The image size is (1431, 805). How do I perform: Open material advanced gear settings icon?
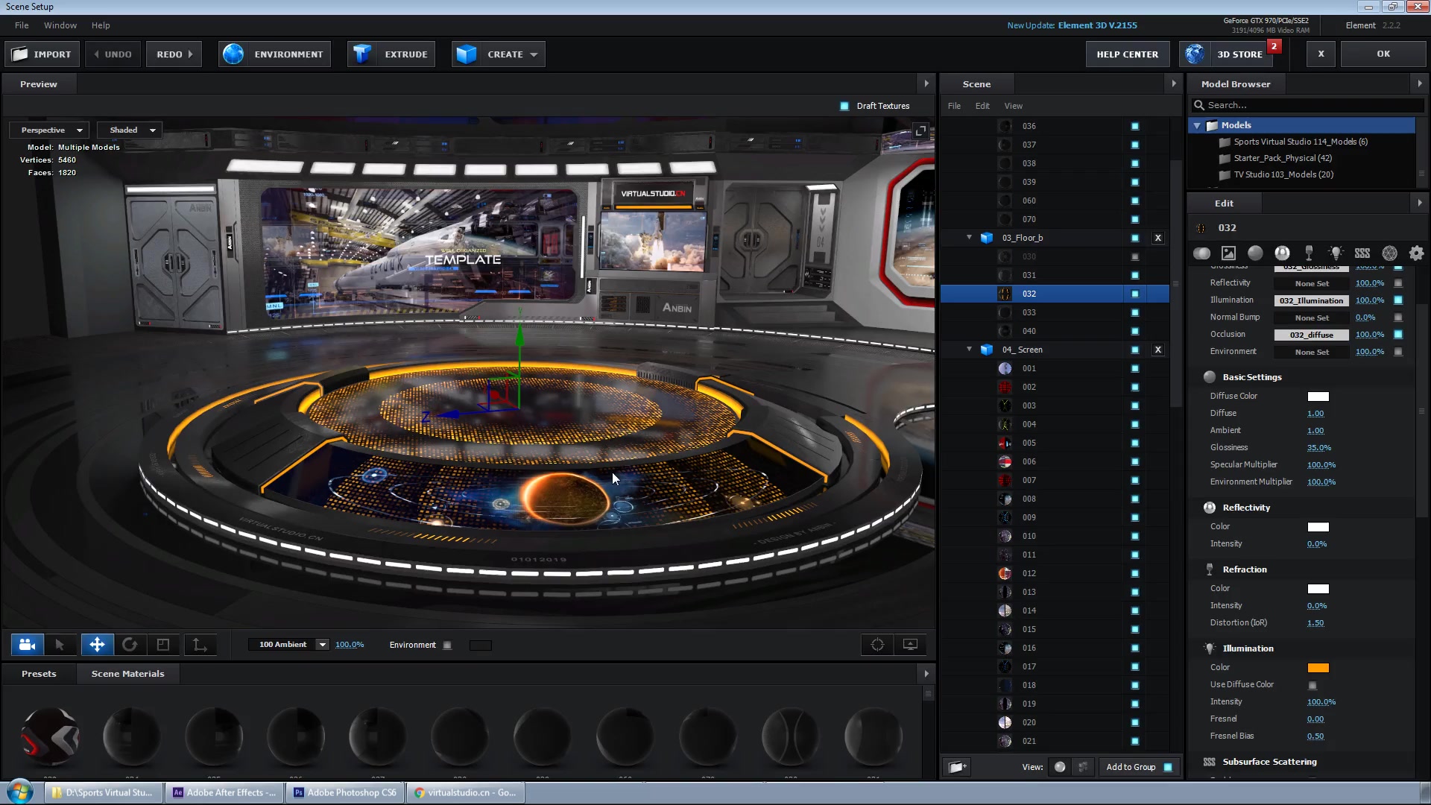coord(1416,253)
